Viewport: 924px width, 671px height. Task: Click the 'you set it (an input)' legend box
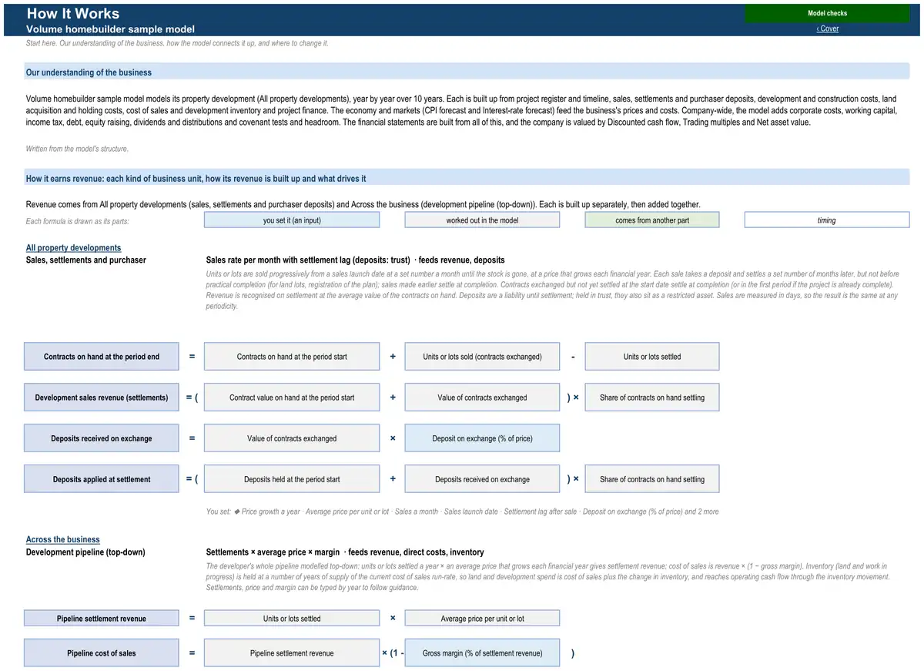click(x=292, y=220)
